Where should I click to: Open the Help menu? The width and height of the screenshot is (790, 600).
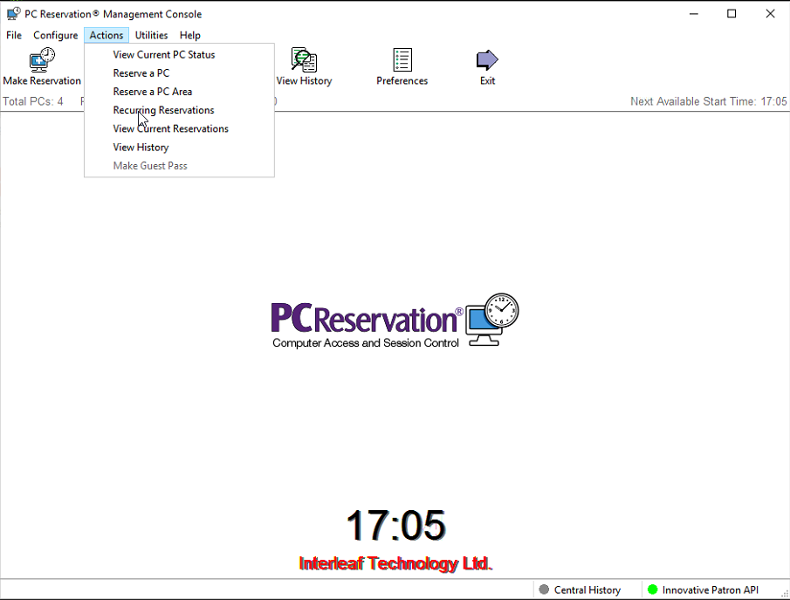click(x=190, y=35)
